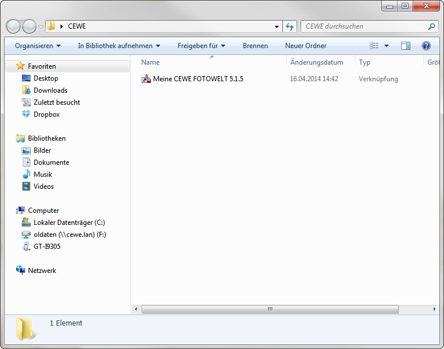Select the Musik label under Bibliotheken

(43, 174)
